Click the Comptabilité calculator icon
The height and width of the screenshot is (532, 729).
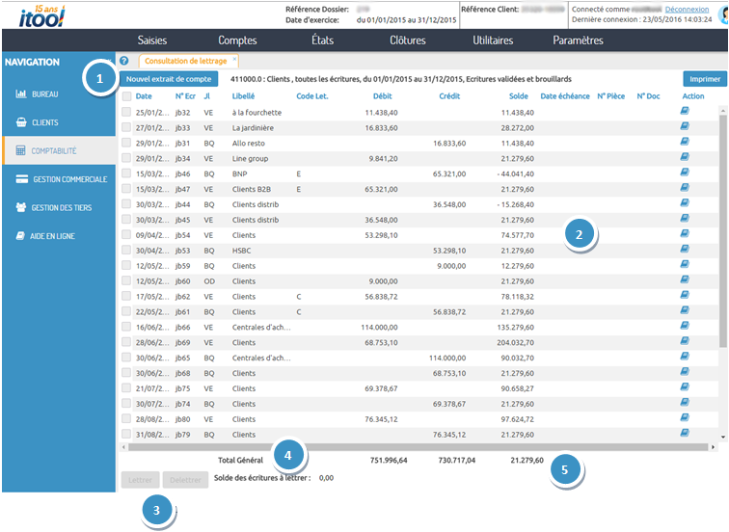point(20,150)
